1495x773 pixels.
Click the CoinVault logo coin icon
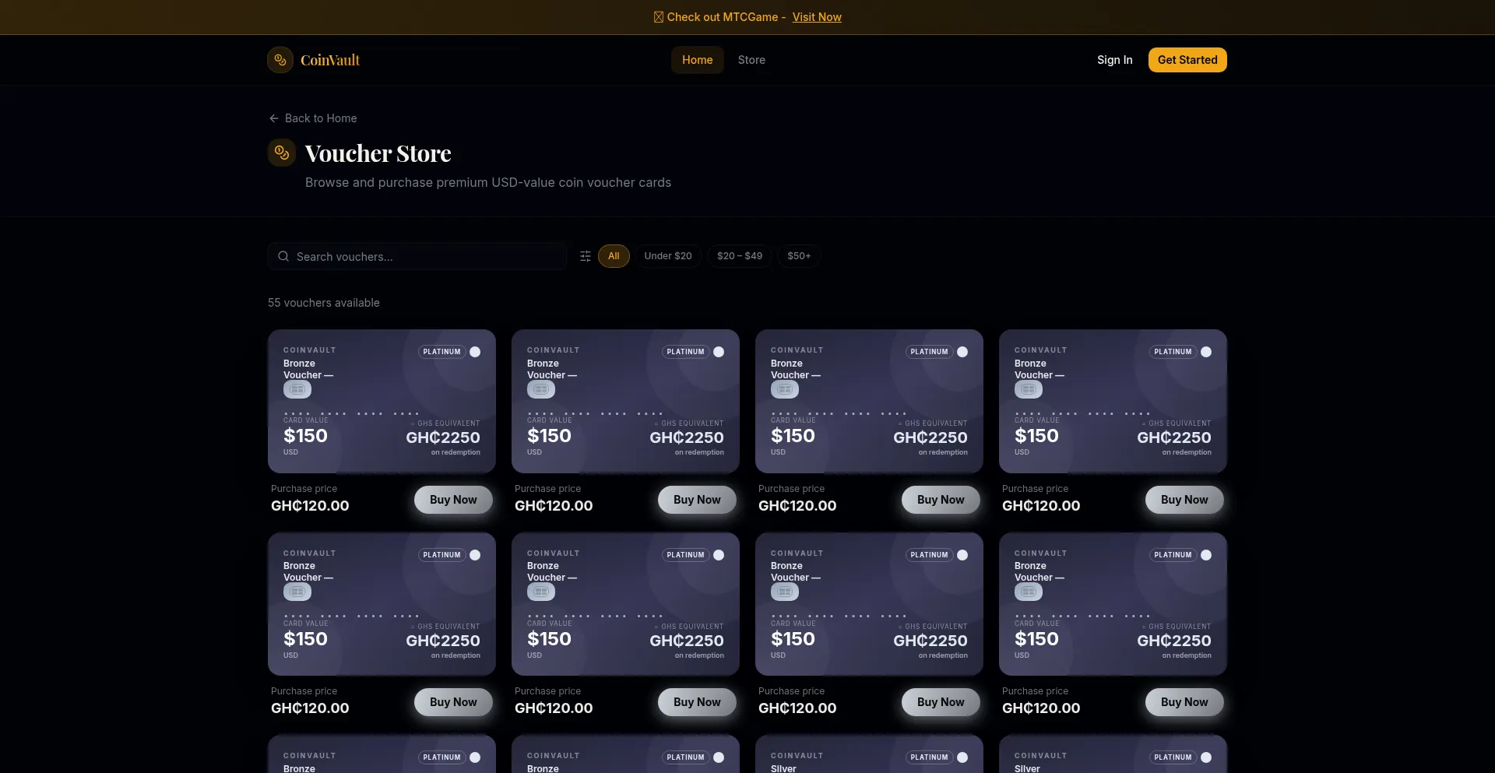point(280,60)
